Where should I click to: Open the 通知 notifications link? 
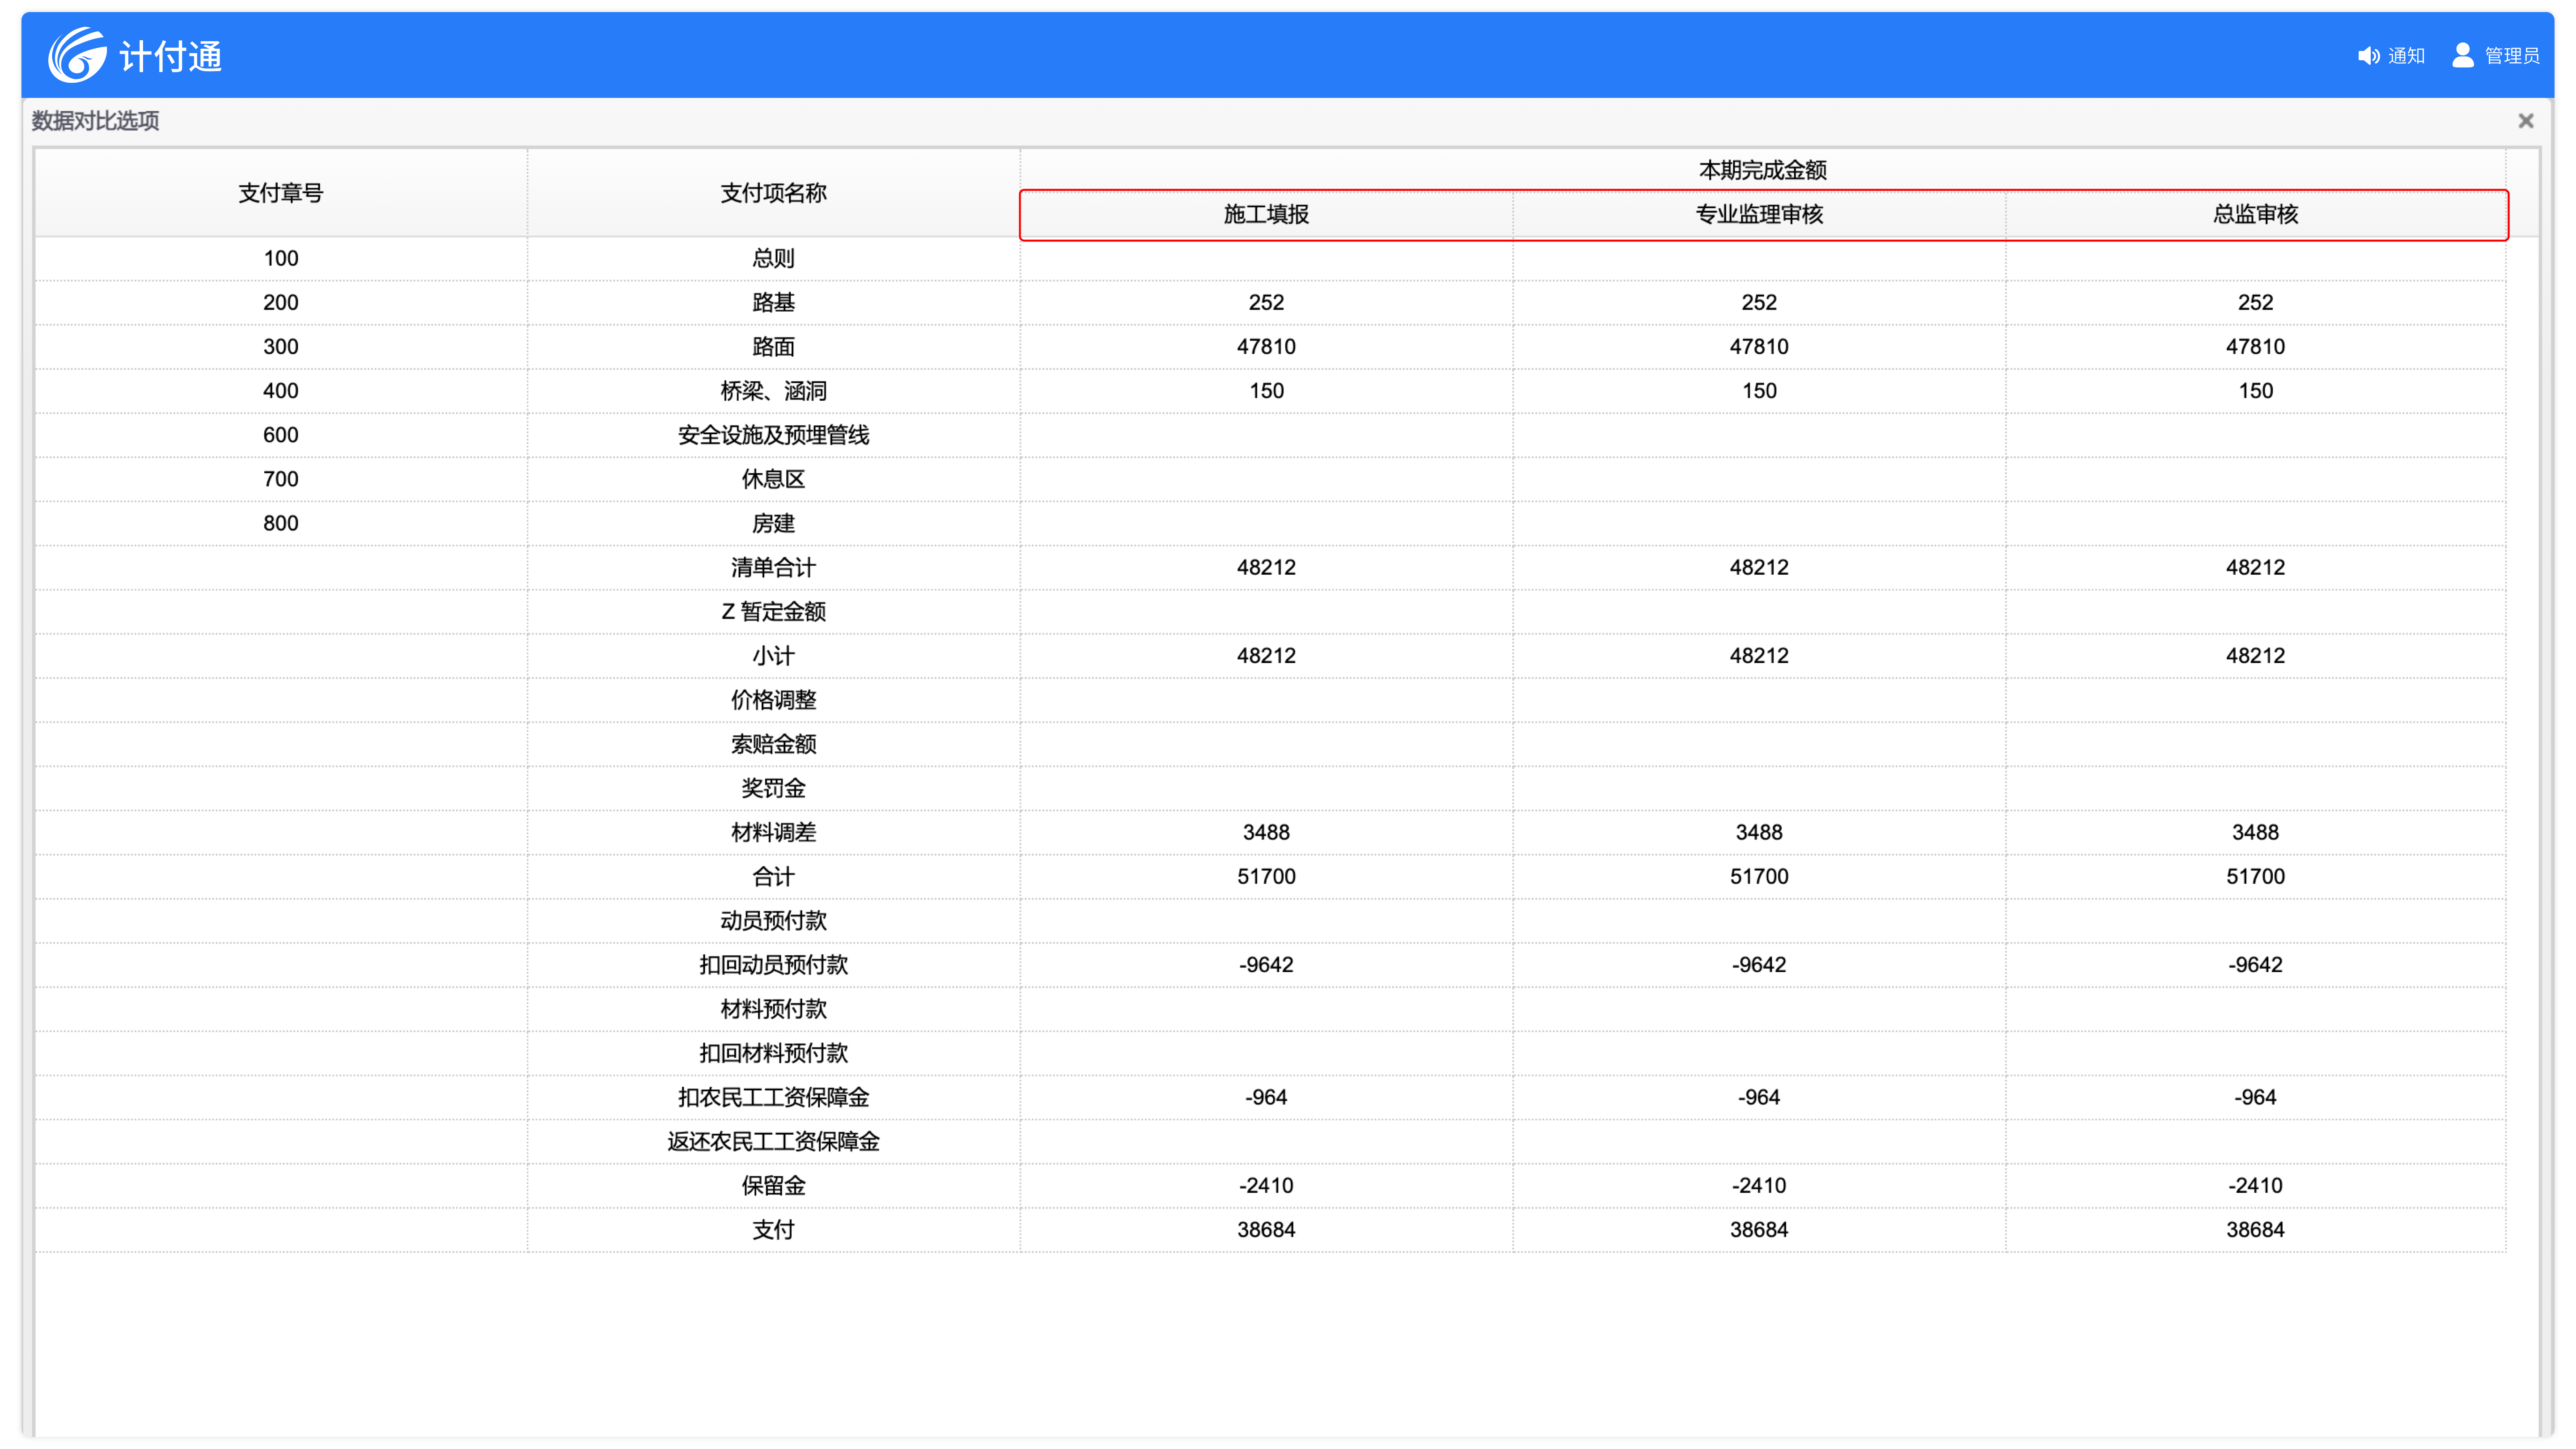click(x=2406, y=56)
